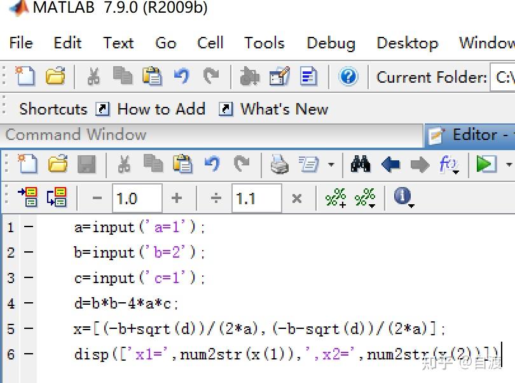515x383 pixels.
Task: Click the What's New shortcut link
Action: click(x=284, y=109)
